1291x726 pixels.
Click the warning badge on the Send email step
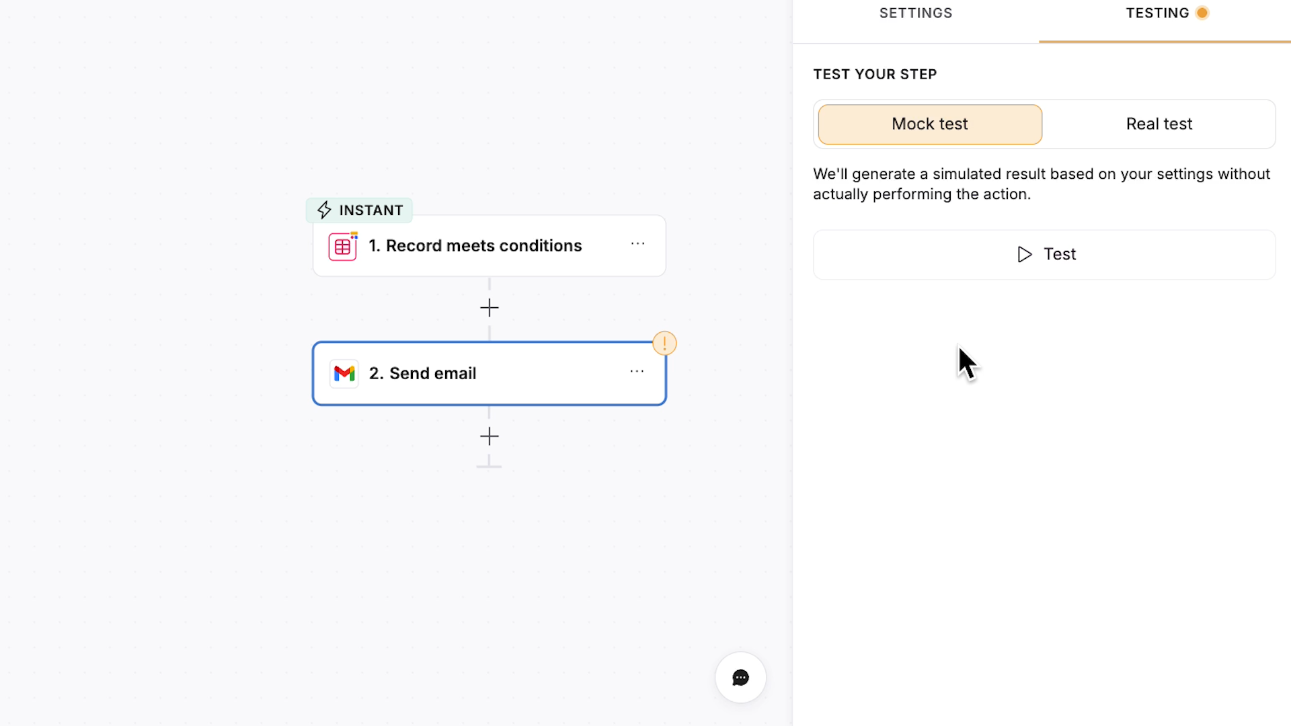coord(665,343)
